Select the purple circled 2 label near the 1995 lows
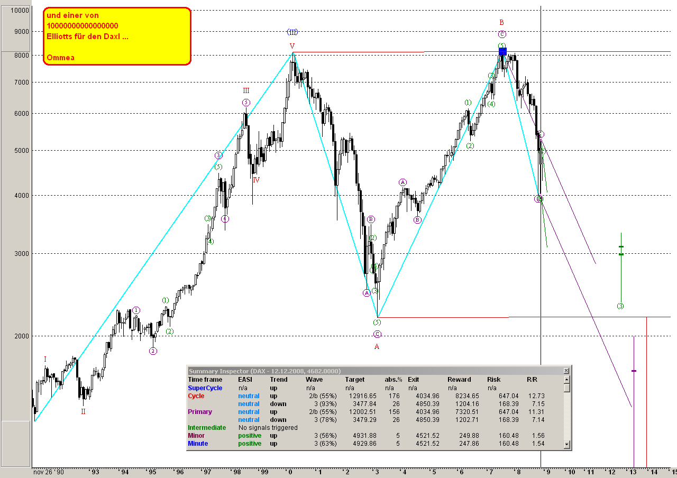 (x=152, y=350)
